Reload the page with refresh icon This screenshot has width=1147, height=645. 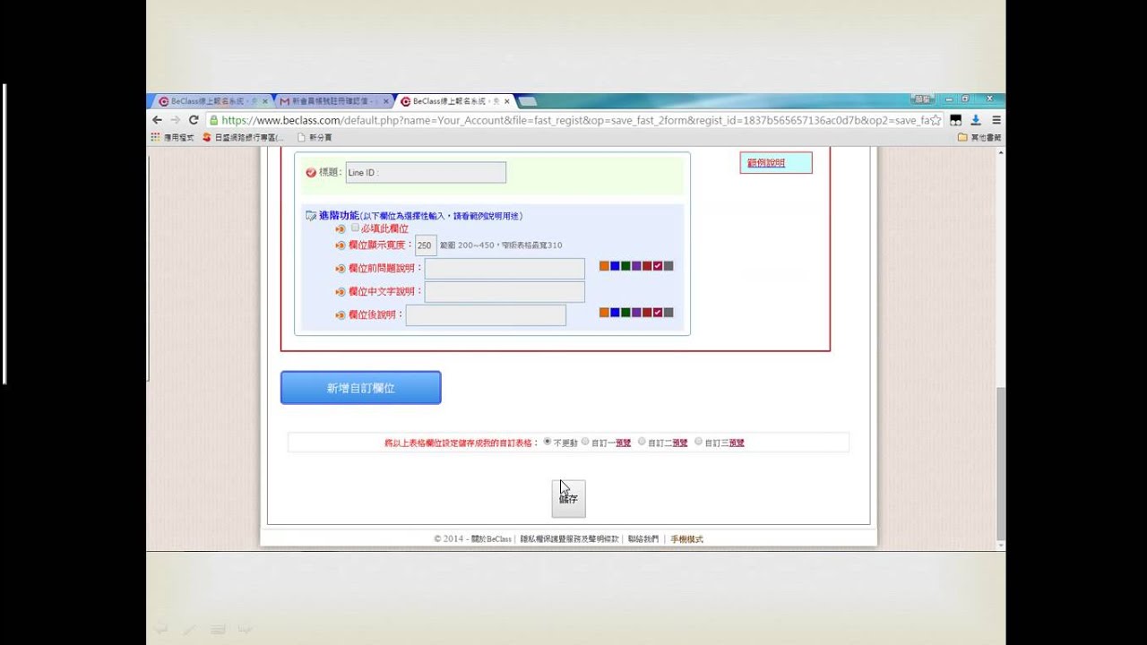click(193, 120)
